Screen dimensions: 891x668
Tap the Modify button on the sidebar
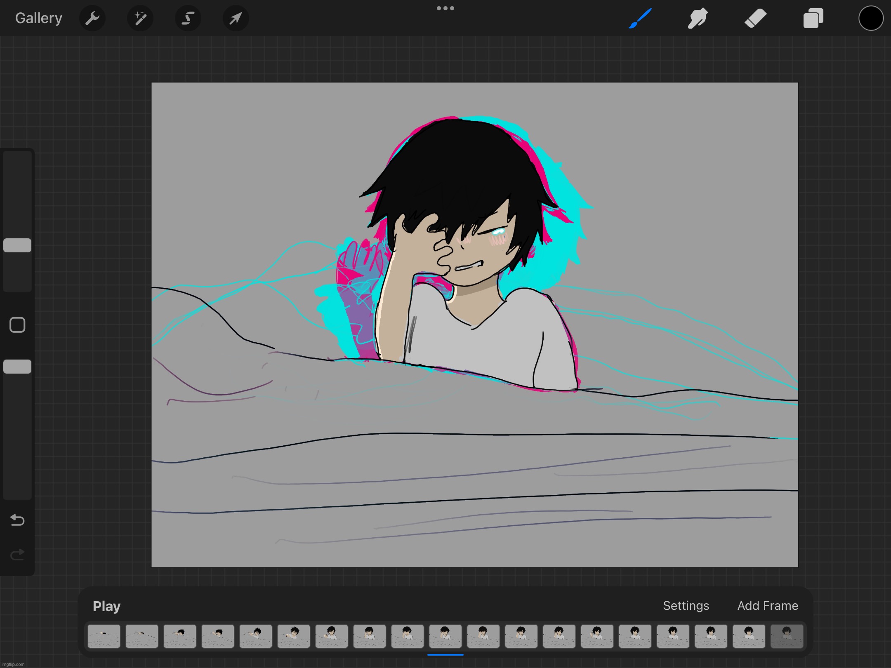(x=17, y=325)
